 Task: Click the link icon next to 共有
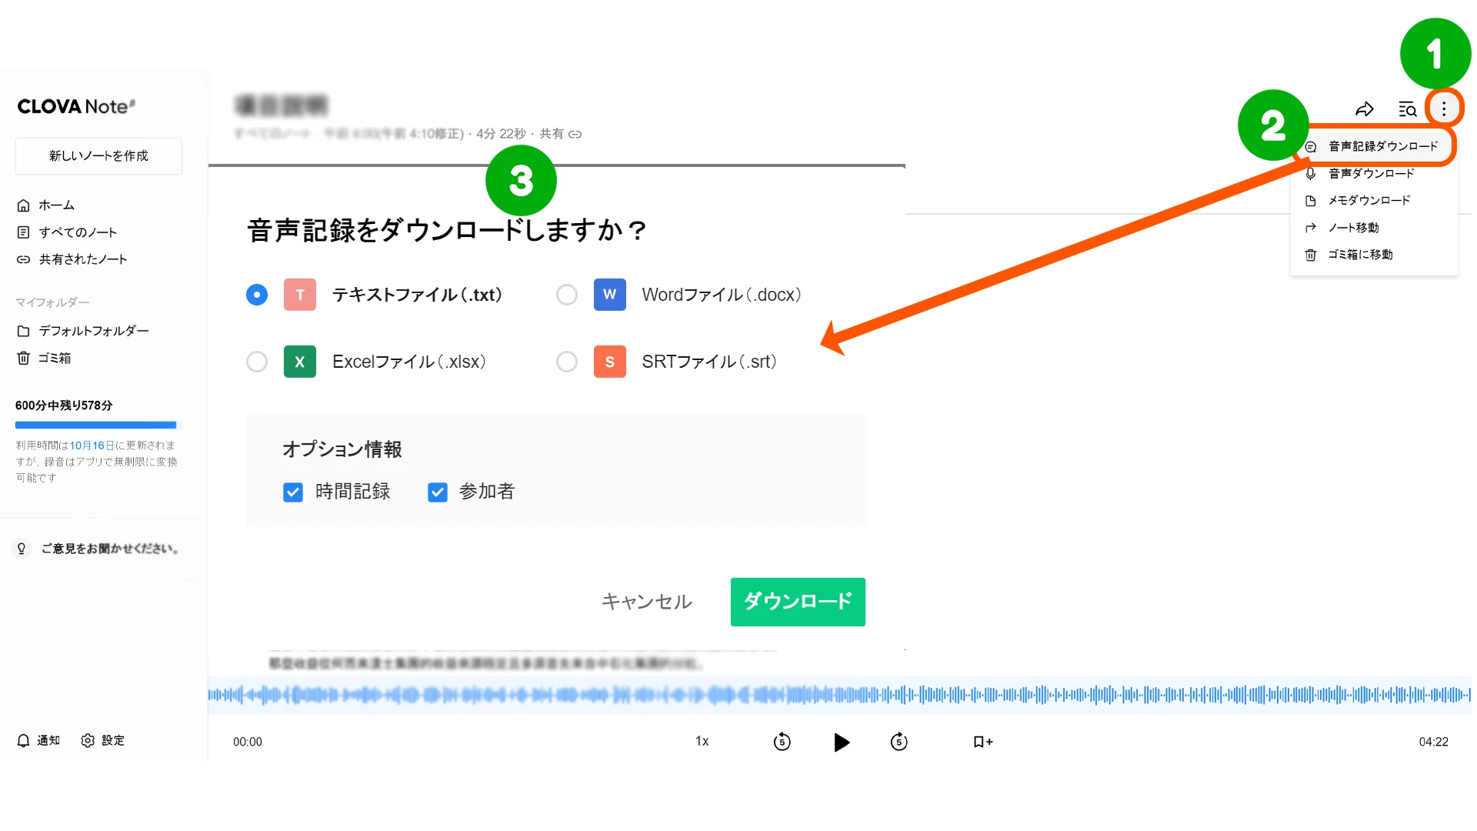575,134
